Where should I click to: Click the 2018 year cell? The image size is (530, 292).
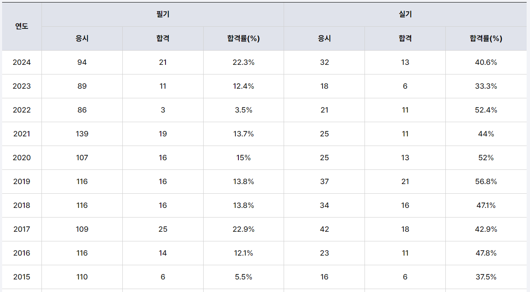22,205
